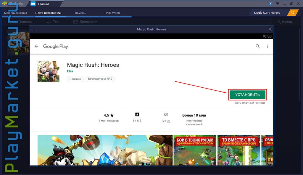Image resolution: width=303 pixels, height=175 pixels.
Task: Click BlueStacks account profile icon
Action: tap(270, 4)
